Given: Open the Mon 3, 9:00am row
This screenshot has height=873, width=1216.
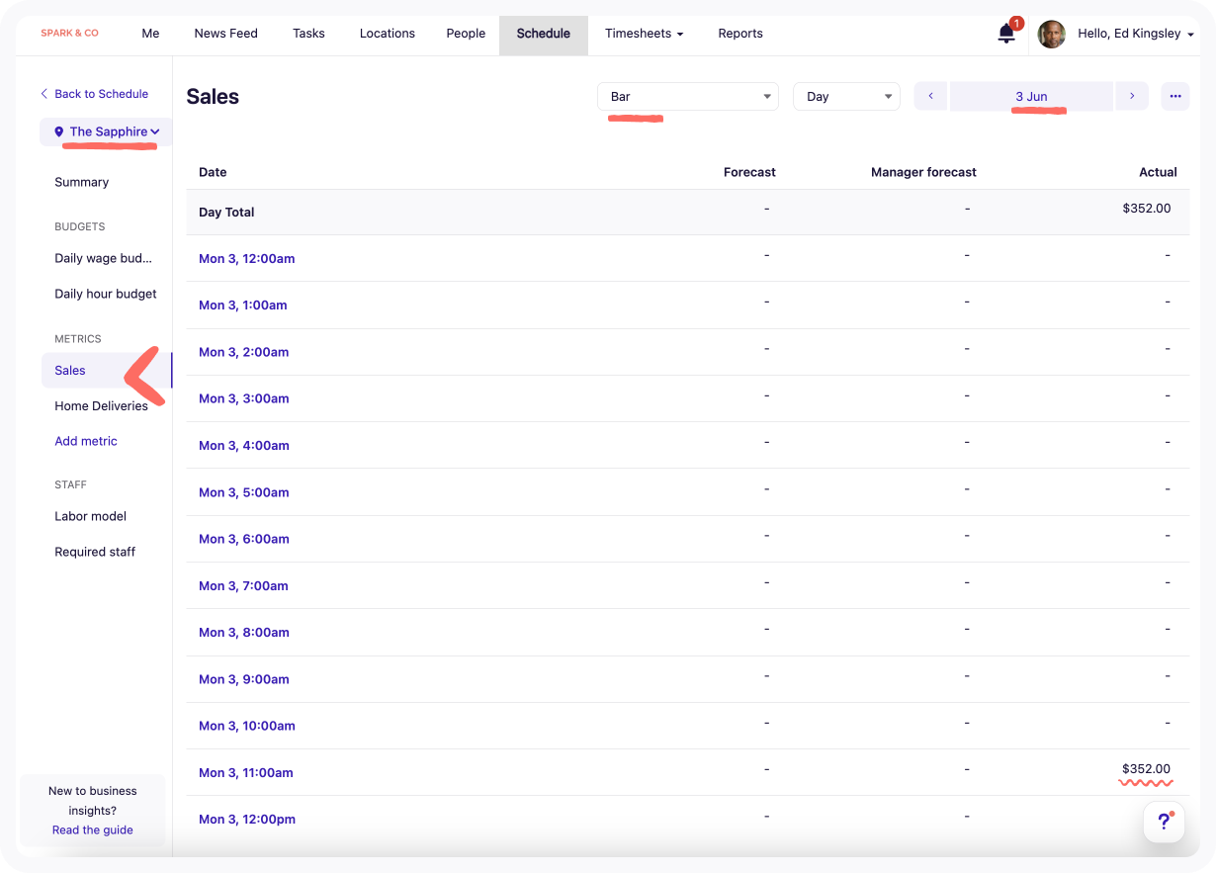Looking at the screenshot, I should pos(687,679).
